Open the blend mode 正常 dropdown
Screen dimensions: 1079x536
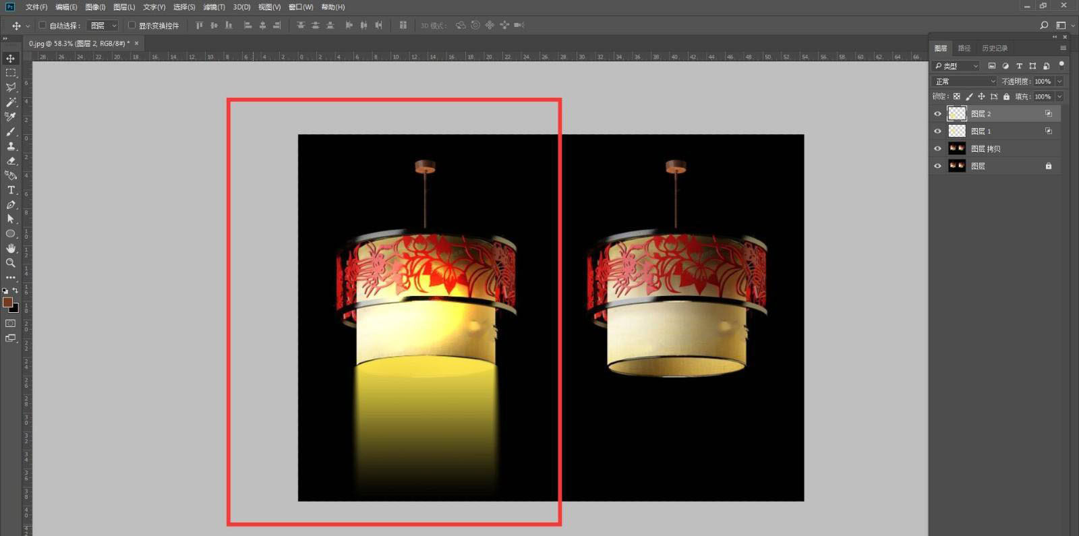[x=964, y=81]
